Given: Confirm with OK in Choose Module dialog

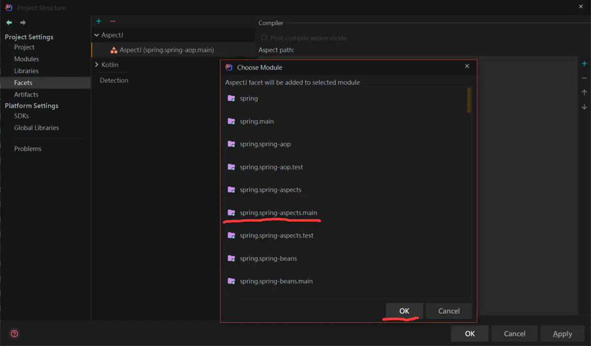Looking at the screenshot, I should 404,311.
